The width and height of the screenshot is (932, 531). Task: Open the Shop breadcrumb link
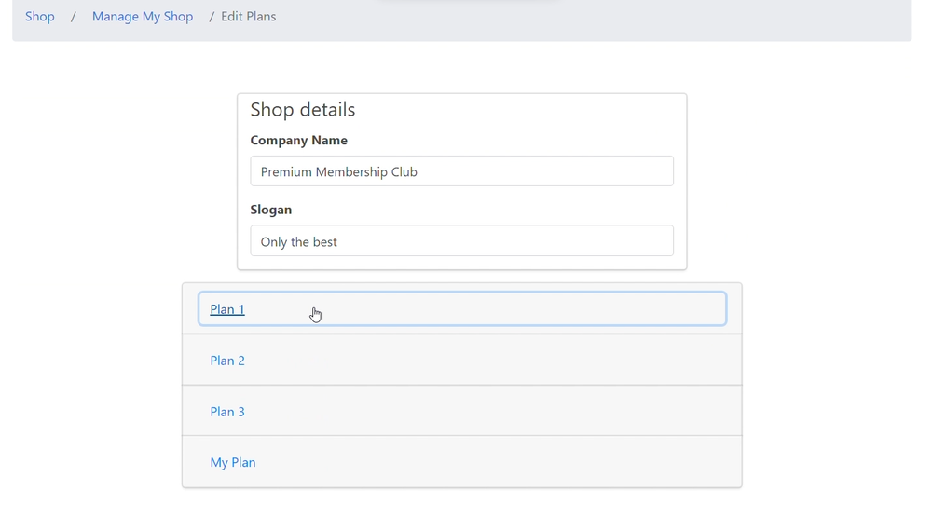[x=40, y=17]
